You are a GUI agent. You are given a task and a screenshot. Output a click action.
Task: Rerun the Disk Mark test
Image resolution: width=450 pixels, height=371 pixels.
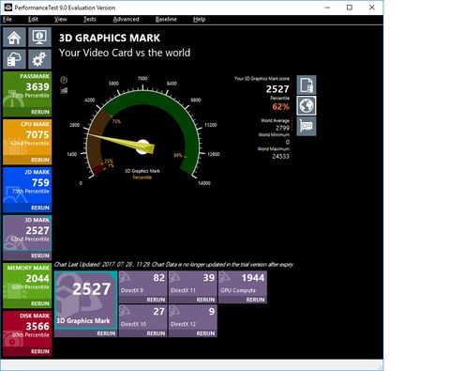[40, 351]
